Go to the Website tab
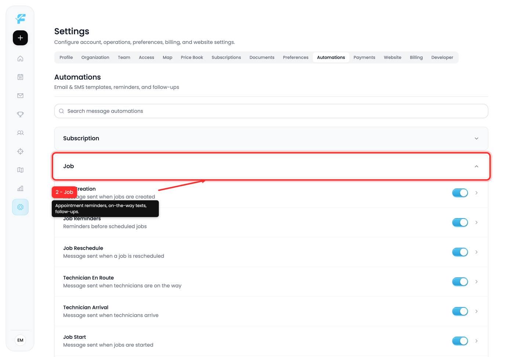This screenshot has height=357, width=514. [x=392, y=57]
